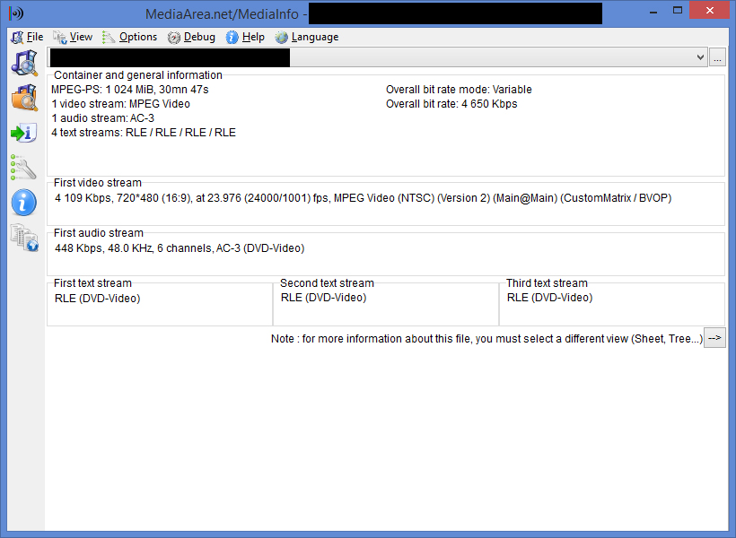
Task: Maximize the MediaInfo window
Action: 678,11
